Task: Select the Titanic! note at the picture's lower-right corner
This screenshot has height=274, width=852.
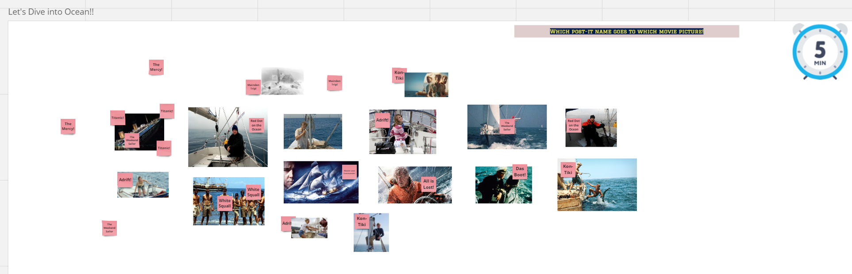Action: [x=164, y=148]
